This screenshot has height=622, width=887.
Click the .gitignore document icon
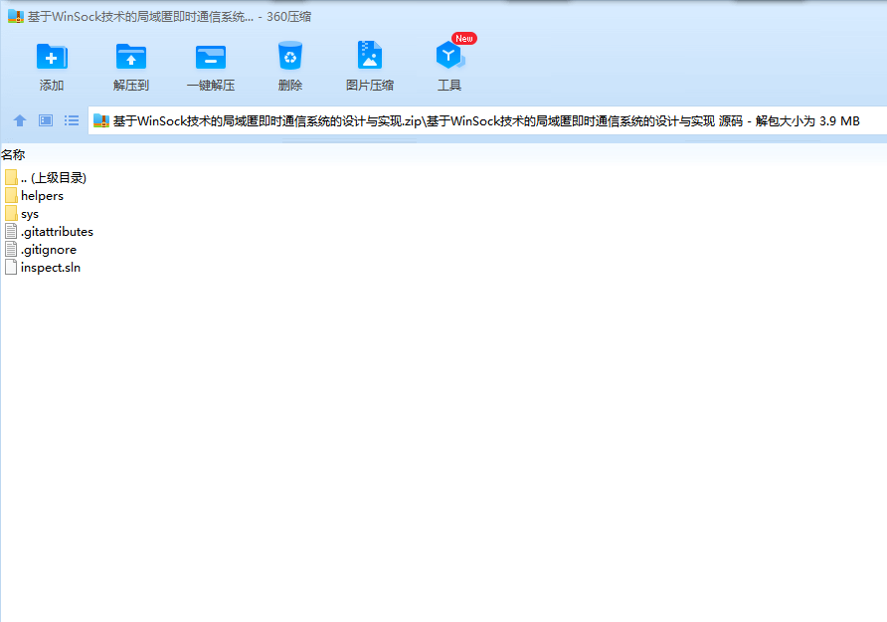(x=11, y=250)
